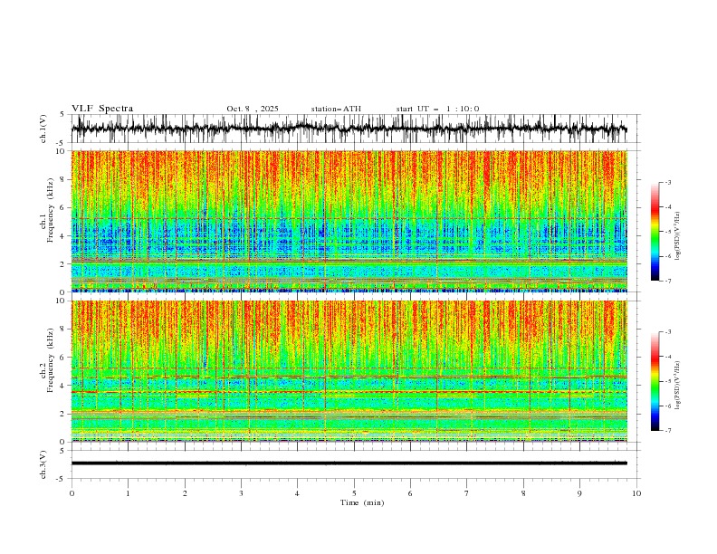Viewport: 717px width, 554px height.
Task: Click the ch.2 color bar "-7" tick label
Action: (x=667, y=431)
